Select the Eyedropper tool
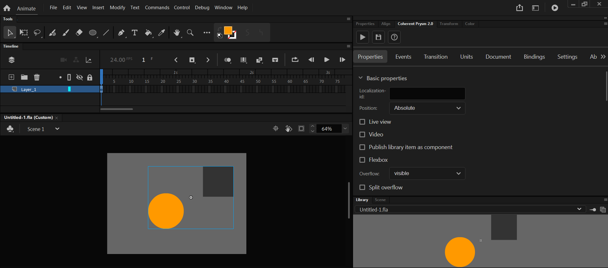The width and height of the screenshot is (608, 268). 162,32
